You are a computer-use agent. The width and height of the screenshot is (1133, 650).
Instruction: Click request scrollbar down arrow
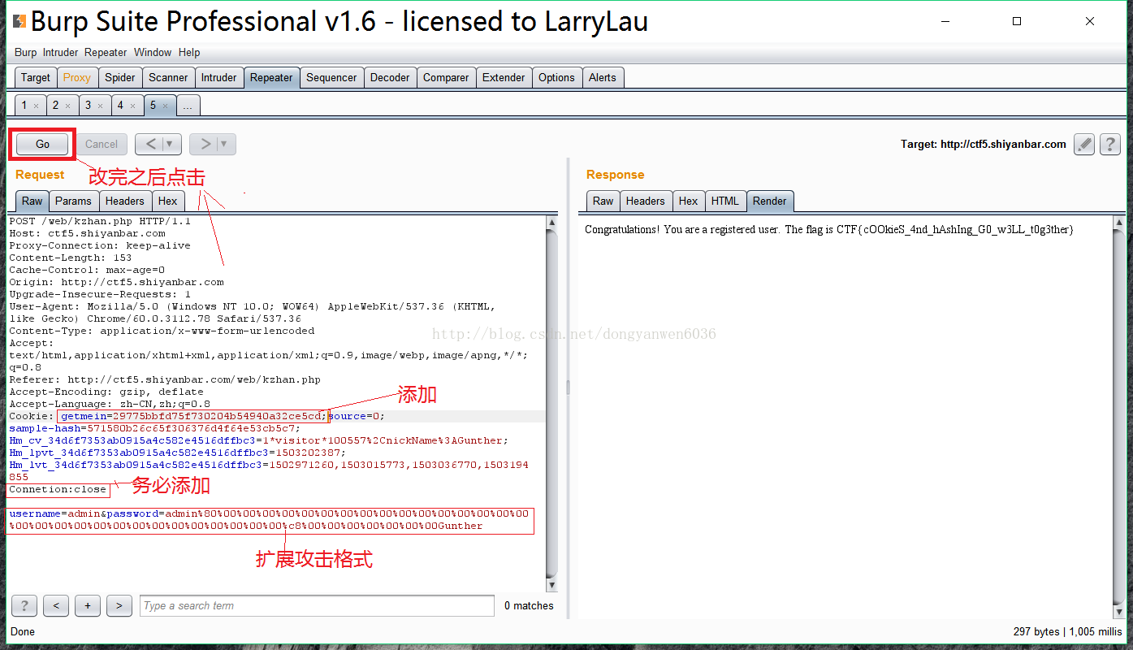[x=552, y=585]
